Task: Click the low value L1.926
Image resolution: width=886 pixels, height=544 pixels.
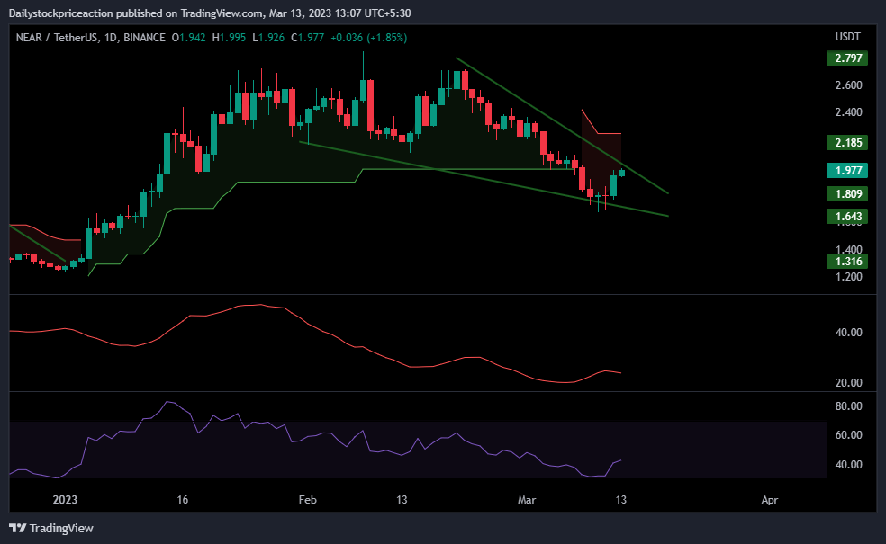Action: pos(267,38)
